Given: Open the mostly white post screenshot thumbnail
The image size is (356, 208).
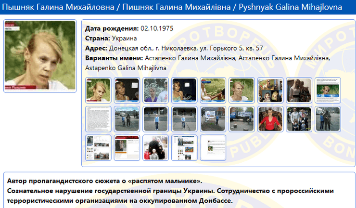Looking at the screenshot, I should pos(213,147).
